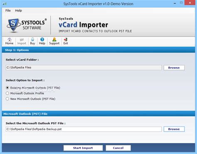Click the 'vCard Importer' banner title
The width and height of the screenshot is (197, 154).
(83, 25)
